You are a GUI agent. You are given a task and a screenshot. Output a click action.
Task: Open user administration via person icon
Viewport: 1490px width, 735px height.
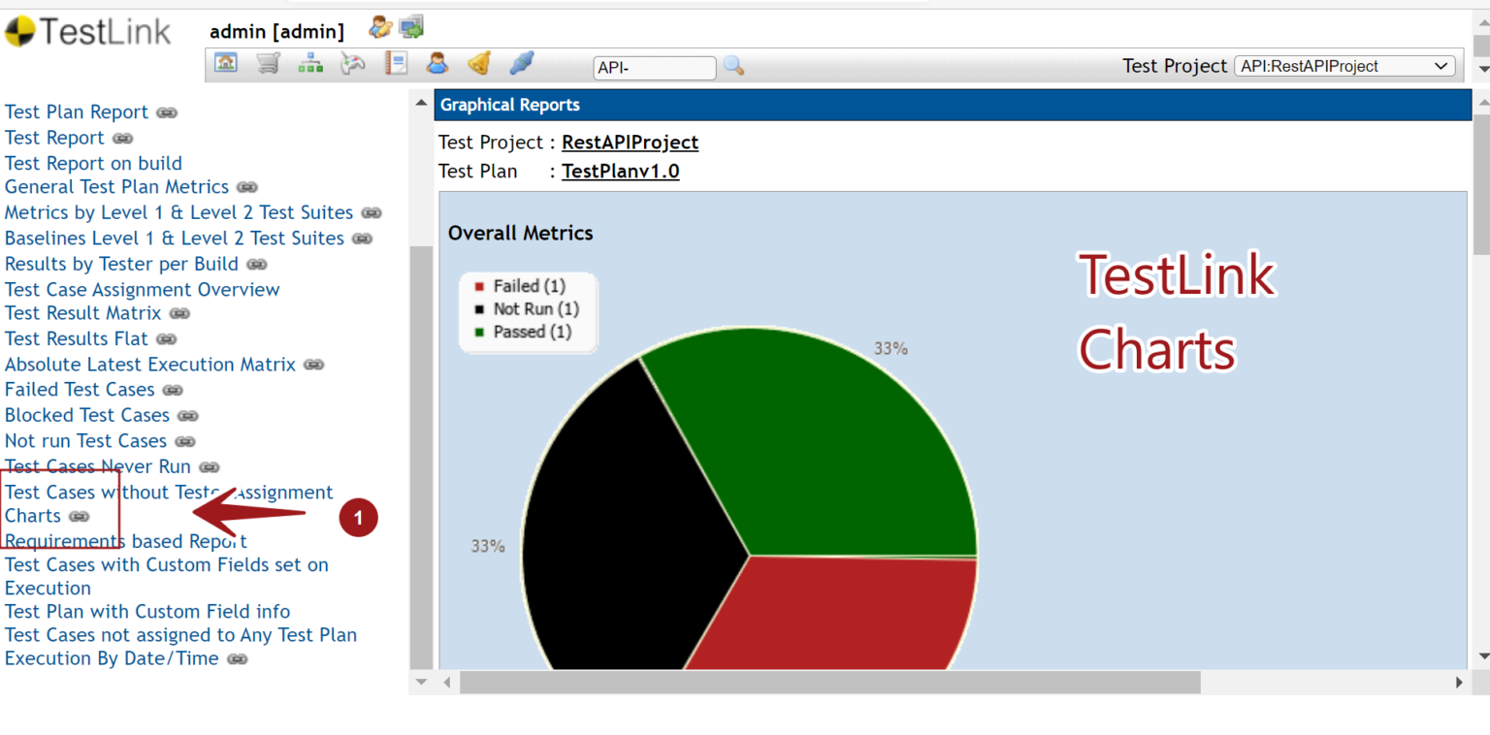click(x=437, y=63)
